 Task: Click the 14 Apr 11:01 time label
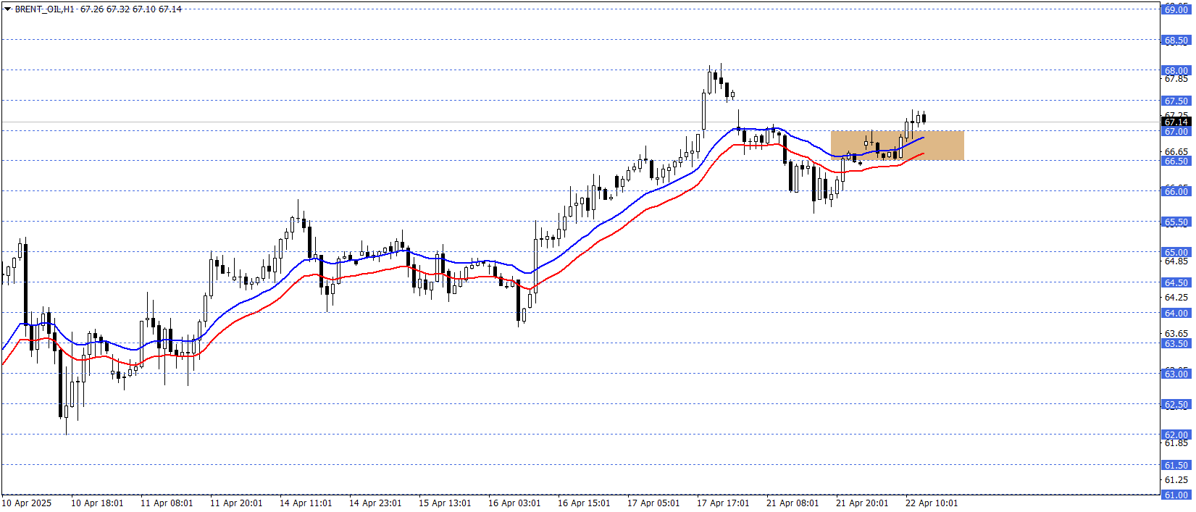(x=306, y=503)
